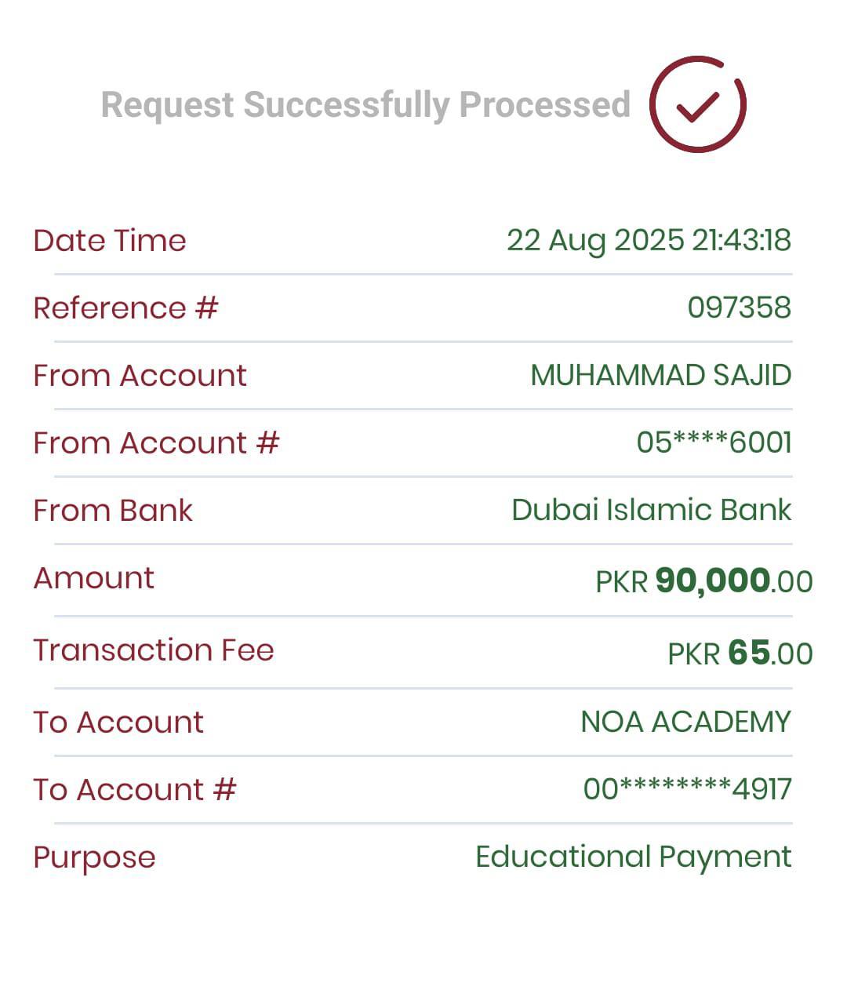
Task: Tap the reference number 097358
Action: point(739,308)
